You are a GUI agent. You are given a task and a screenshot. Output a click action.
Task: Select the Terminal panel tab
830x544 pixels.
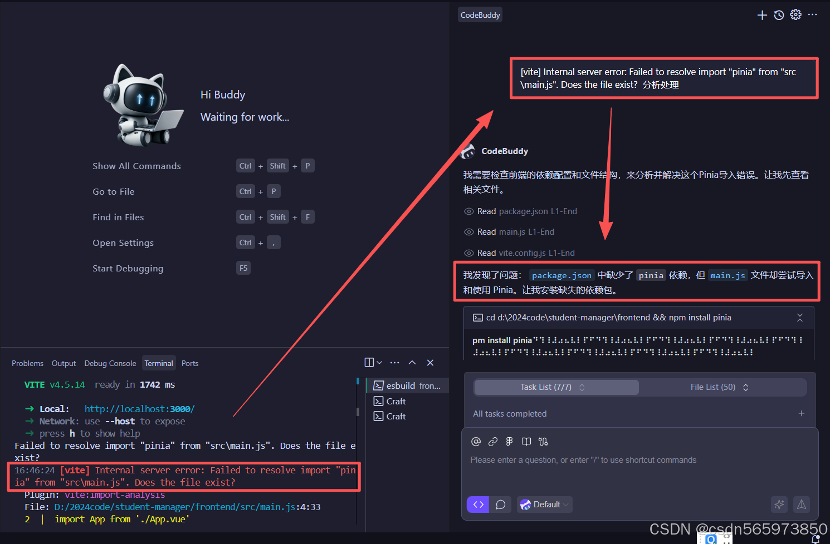point(159,363)
